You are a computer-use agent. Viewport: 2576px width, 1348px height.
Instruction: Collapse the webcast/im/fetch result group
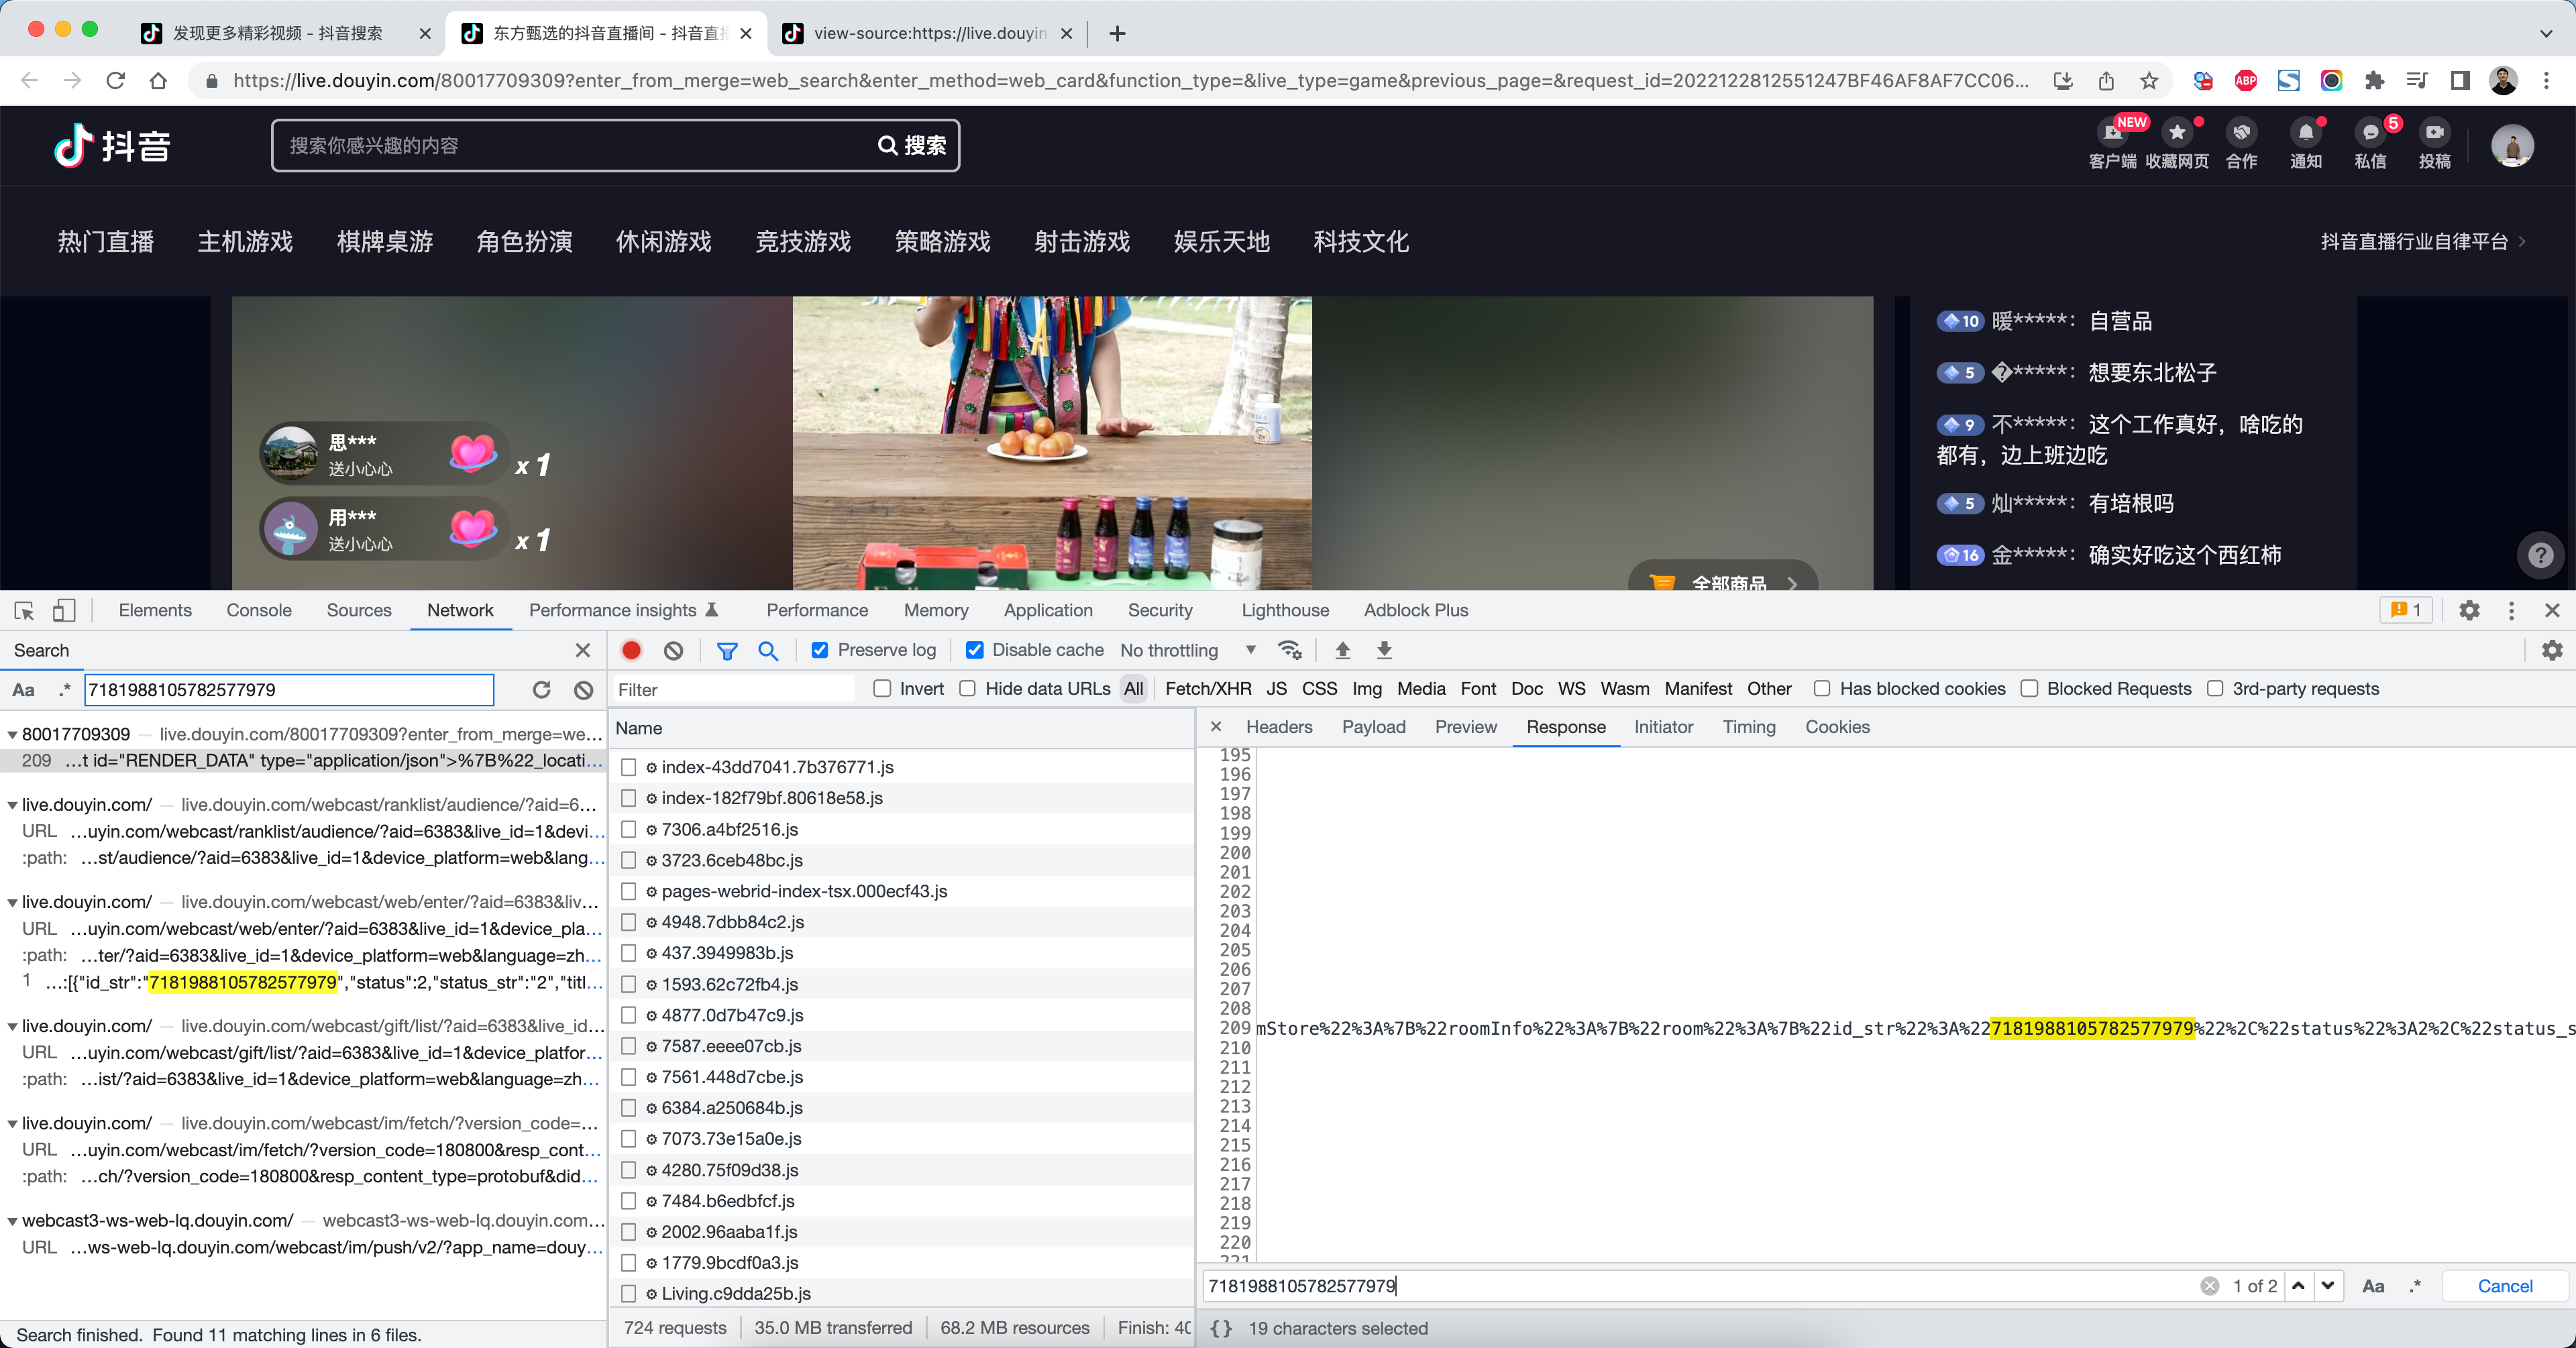pos(12,1124)
